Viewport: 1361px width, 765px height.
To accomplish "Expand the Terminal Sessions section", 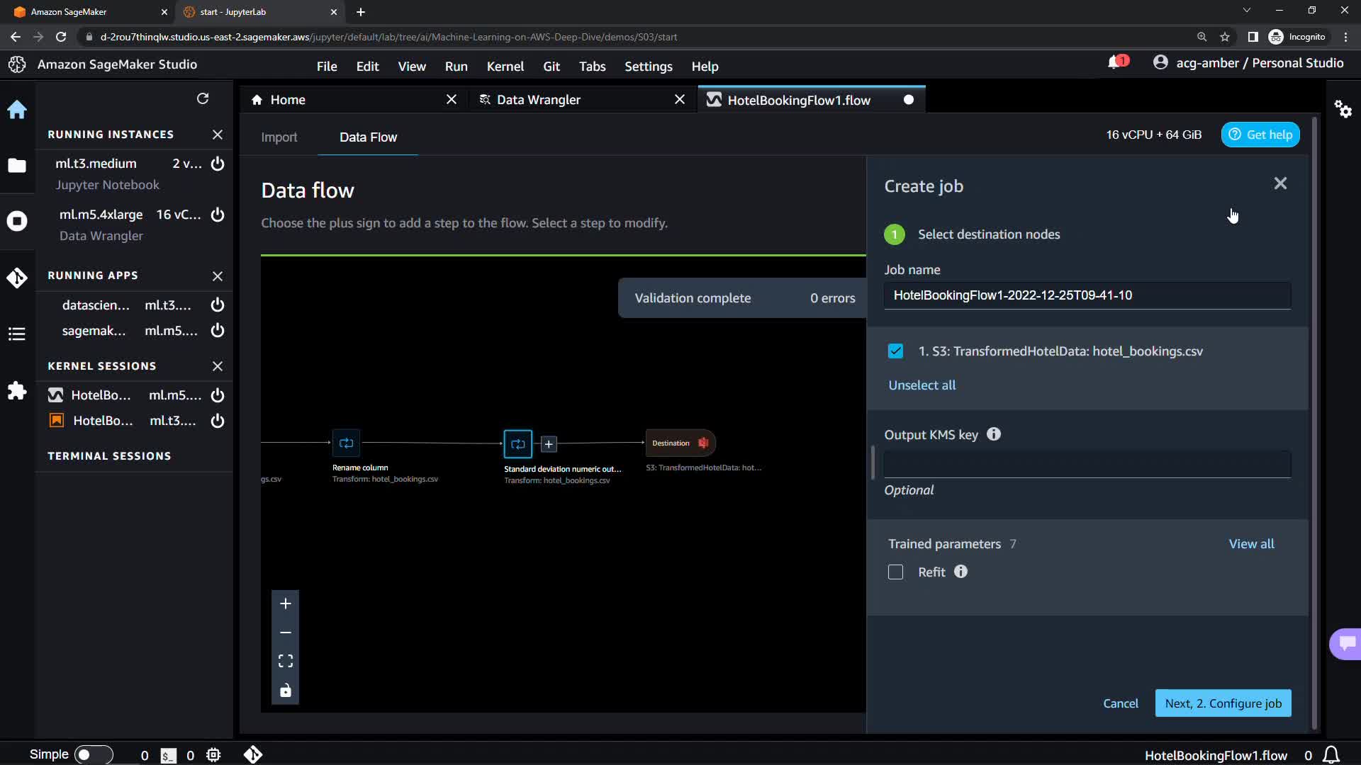I will point(109,456).
